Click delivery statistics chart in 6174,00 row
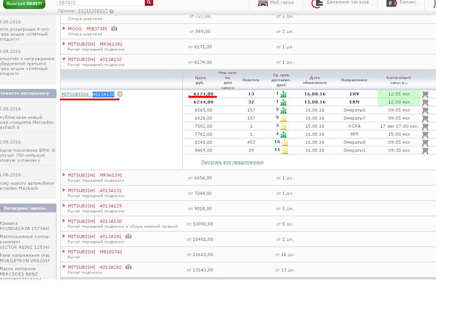 coord(283,94)
